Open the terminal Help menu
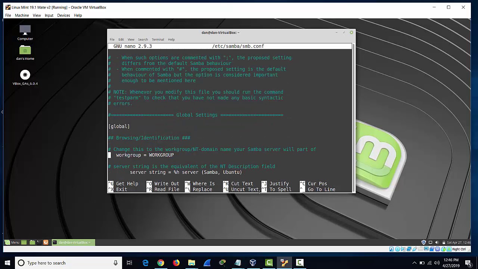 [171, 39]
